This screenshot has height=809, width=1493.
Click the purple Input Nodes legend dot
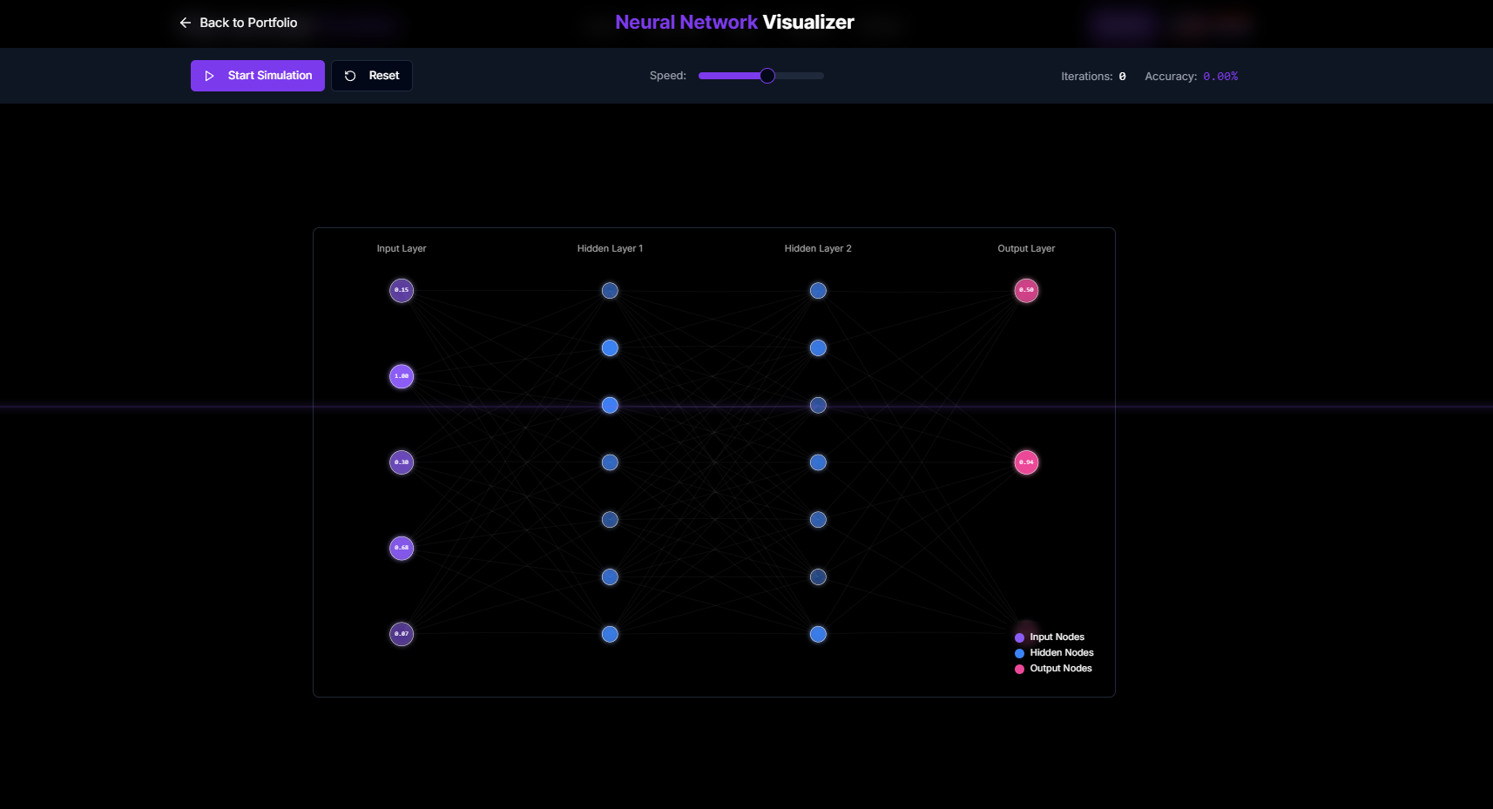click(1019, 637)
